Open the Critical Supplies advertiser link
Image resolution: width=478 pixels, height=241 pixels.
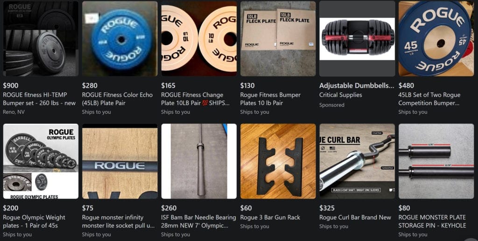point(340,95)
